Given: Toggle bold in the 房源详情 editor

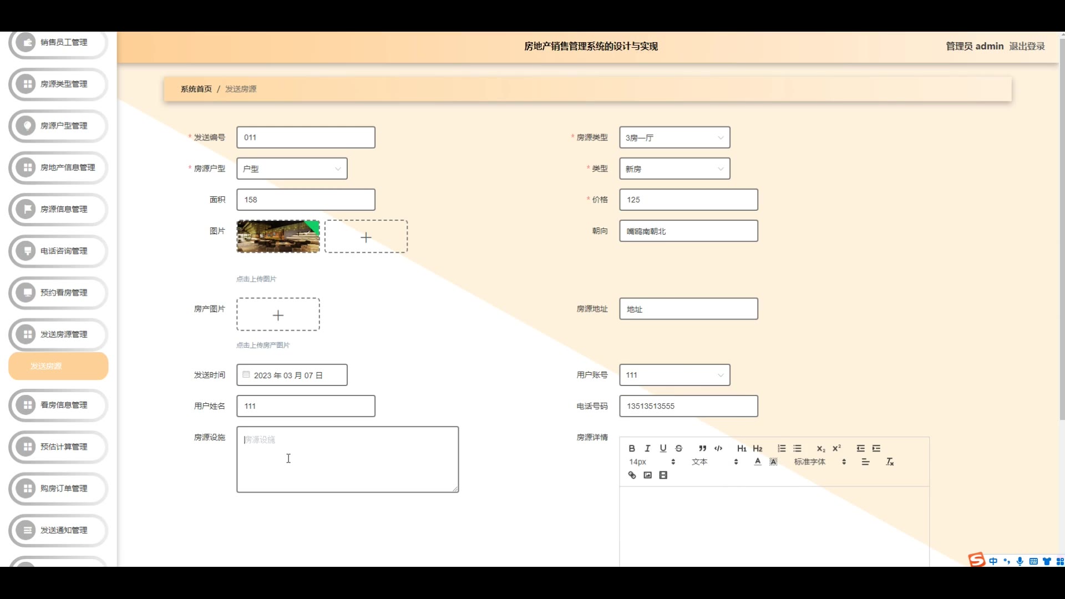Looking at the screenshot, I should point(632,448).
